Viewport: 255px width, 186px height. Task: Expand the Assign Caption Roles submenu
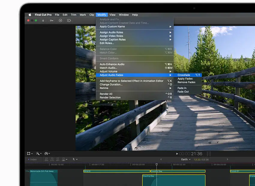click(x=135, y=39)
